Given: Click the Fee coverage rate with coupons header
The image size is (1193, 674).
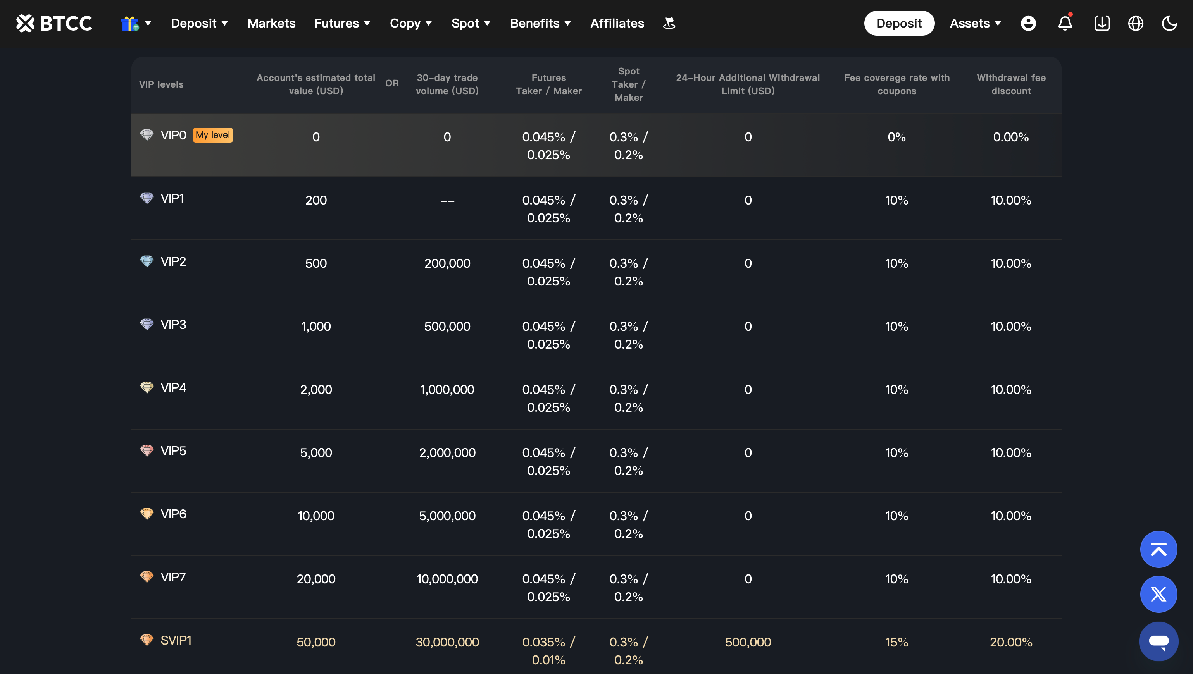Looking at the screenshot, I should click(896, 84).
